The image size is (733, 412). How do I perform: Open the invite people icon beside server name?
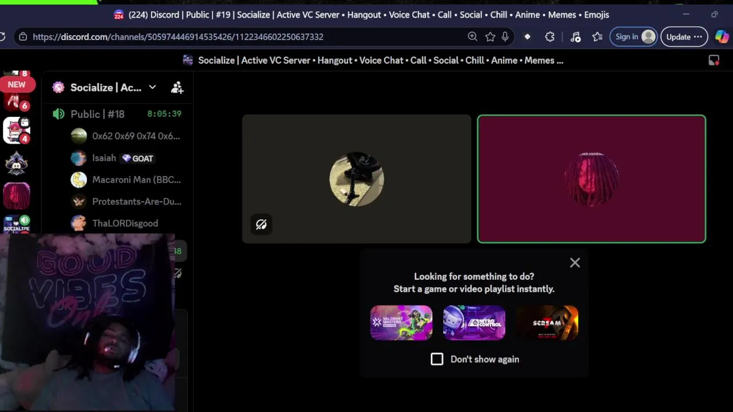[x=177, y=88]
